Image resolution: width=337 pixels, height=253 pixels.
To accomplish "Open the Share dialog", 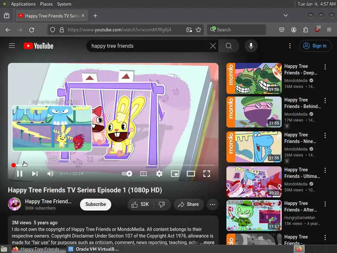I will coord(188,204).
